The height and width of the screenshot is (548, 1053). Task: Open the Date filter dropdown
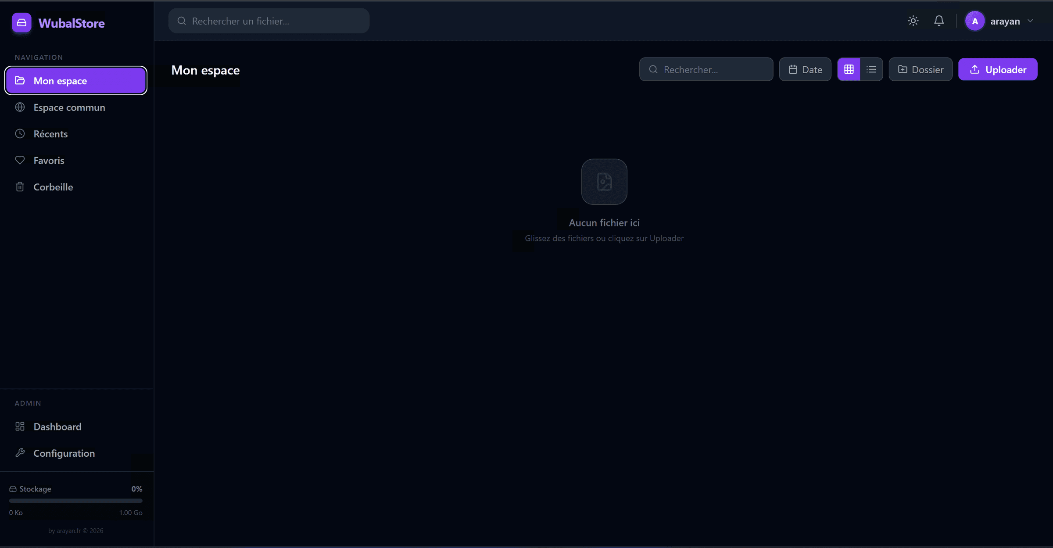805,69
